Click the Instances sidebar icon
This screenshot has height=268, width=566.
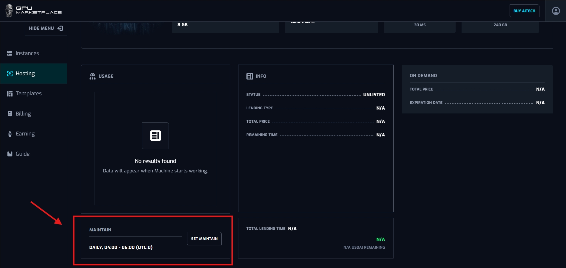(x=10, y=53)
